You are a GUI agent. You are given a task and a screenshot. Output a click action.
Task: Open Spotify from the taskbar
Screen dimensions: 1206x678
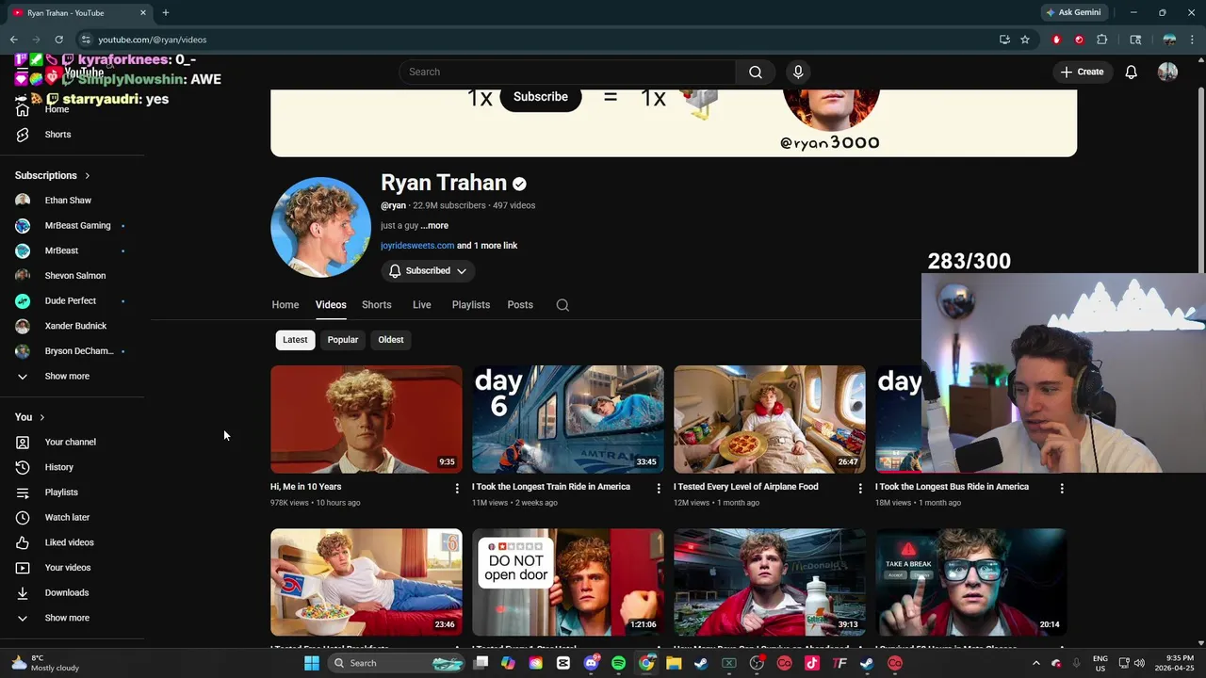[x=618, y=663]
